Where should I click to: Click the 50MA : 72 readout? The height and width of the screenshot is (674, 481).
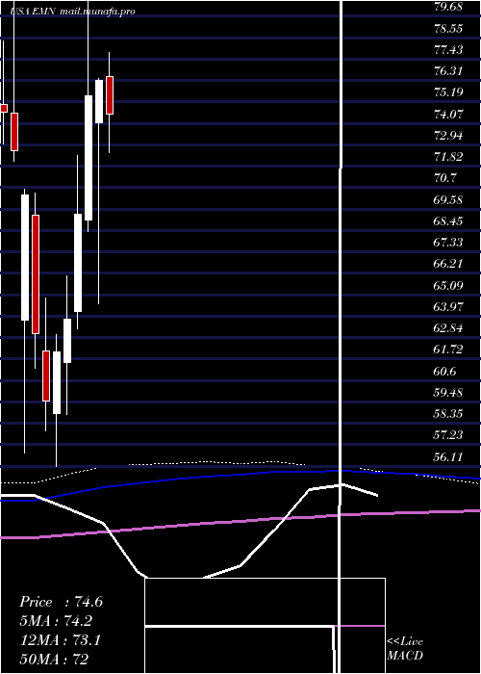[x=54, y=660]
